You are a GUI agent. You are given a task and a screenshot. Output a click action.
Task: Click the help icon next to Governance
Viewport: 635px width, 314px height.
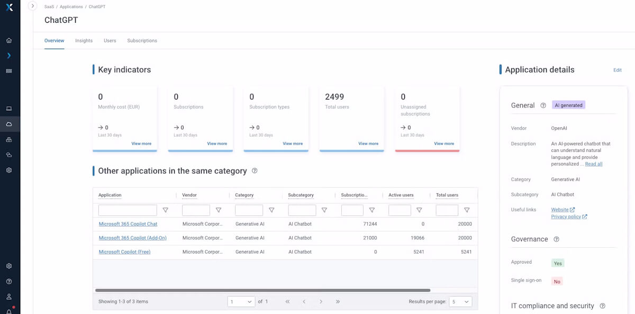click(x=556, y=239)
